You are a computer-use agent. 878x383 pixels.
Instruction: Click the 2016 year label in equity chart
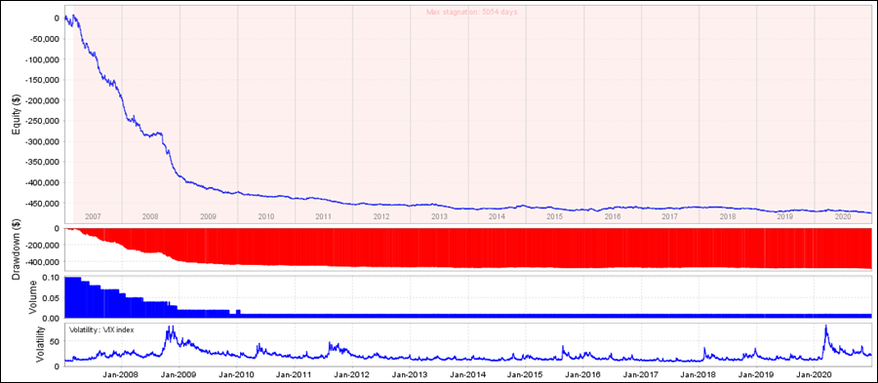pyautogui.click(x=613, y=215)
